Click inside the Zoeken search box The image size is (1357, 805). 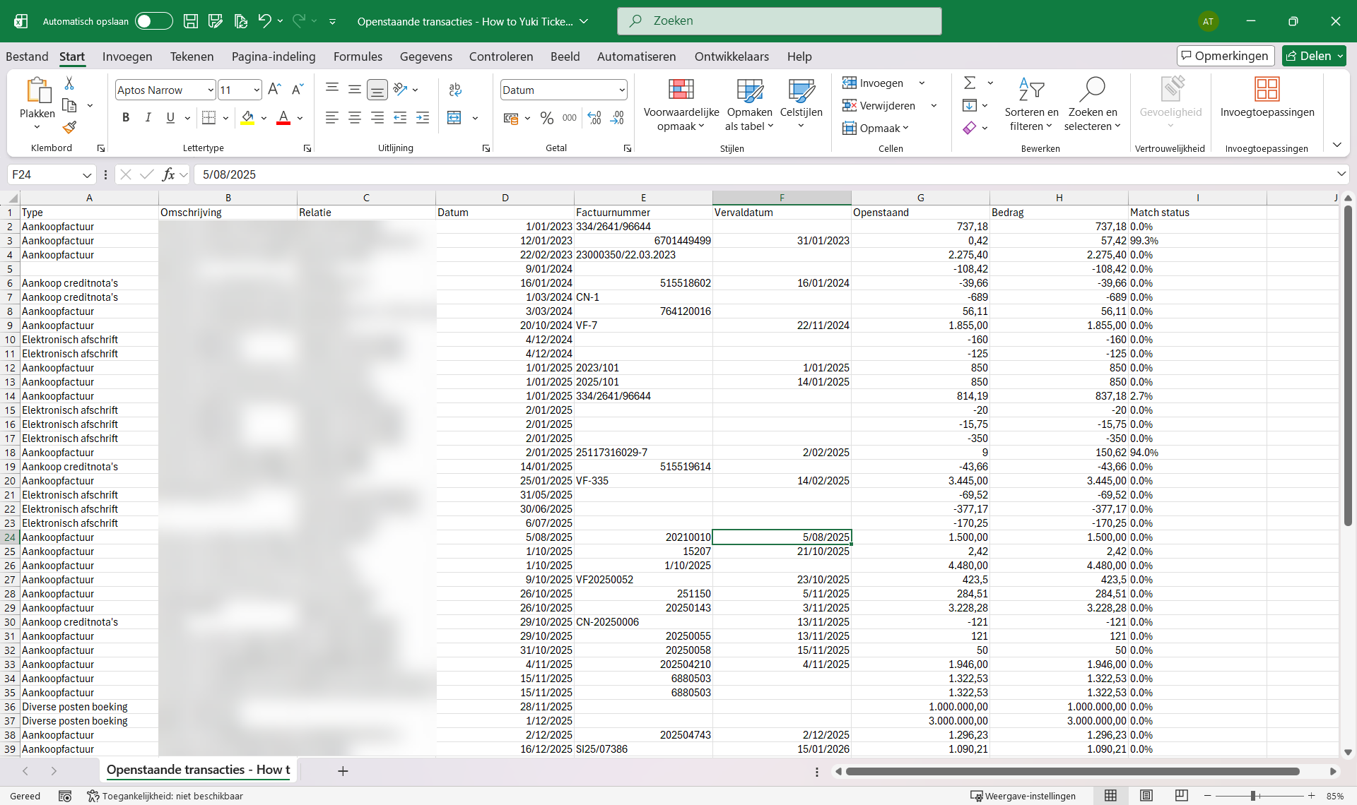coord(779,21)
